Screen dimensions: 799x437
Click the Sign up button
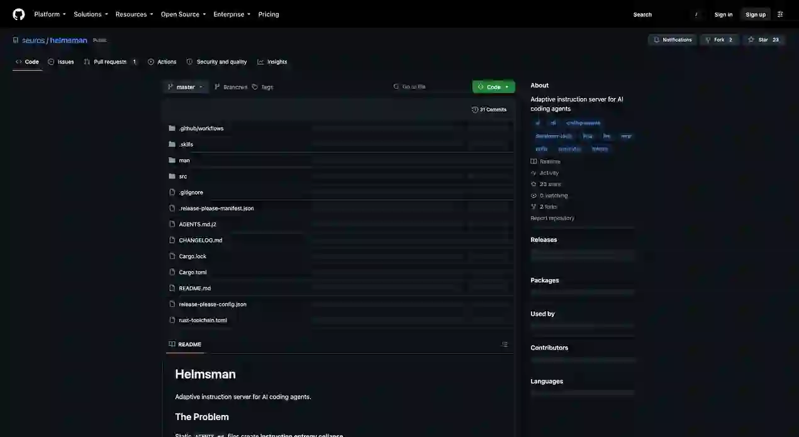756,14
